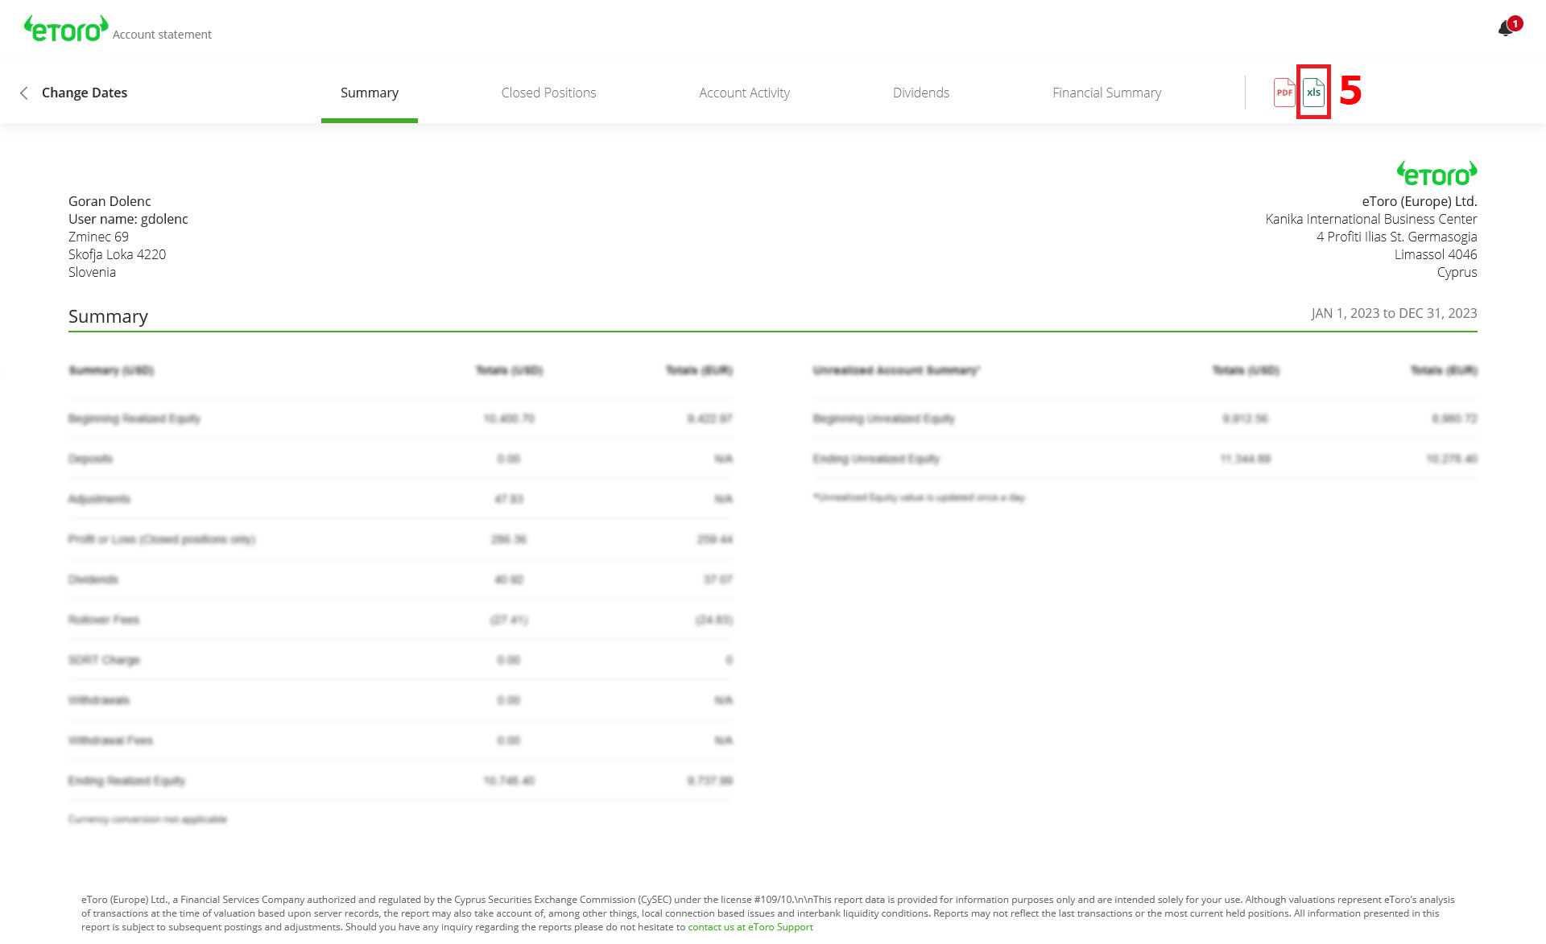Select the Summary tab

(370, 93)
